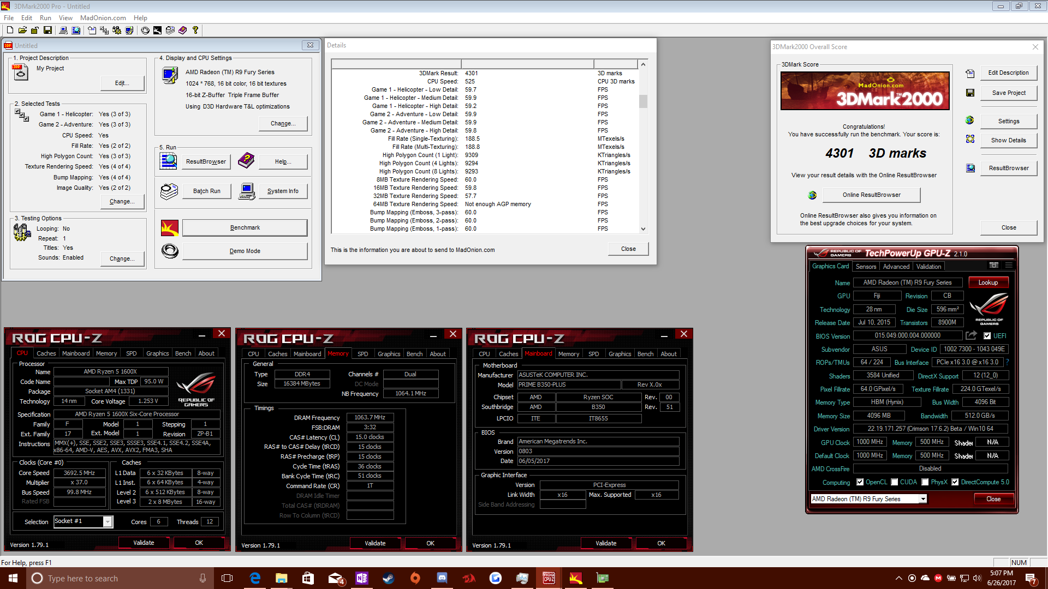1048x589 pixels.
Task: Switch to the Advanced tab in GPU-Z
Action: coord(896,267)
